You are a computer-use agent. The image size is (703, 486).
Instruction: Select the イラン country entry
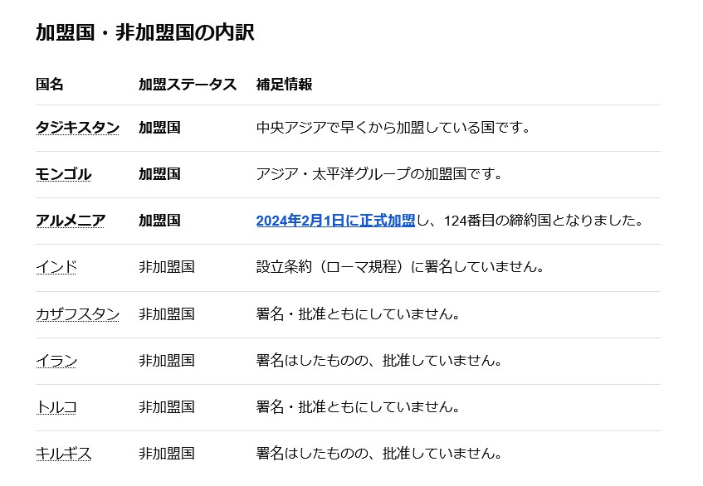pyautogui.click(x=56, y=361)
